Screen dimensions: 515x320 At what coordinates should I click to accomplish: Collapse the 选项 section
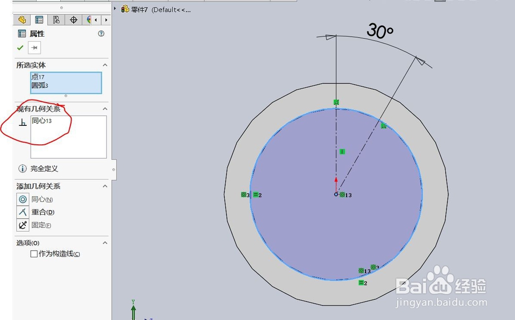105,243
